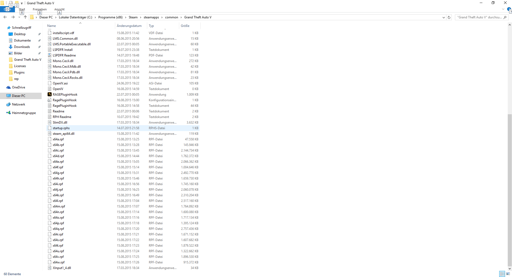Click the Forward navigation arrow
Viewport: 512px width, 277px height.
13,17
